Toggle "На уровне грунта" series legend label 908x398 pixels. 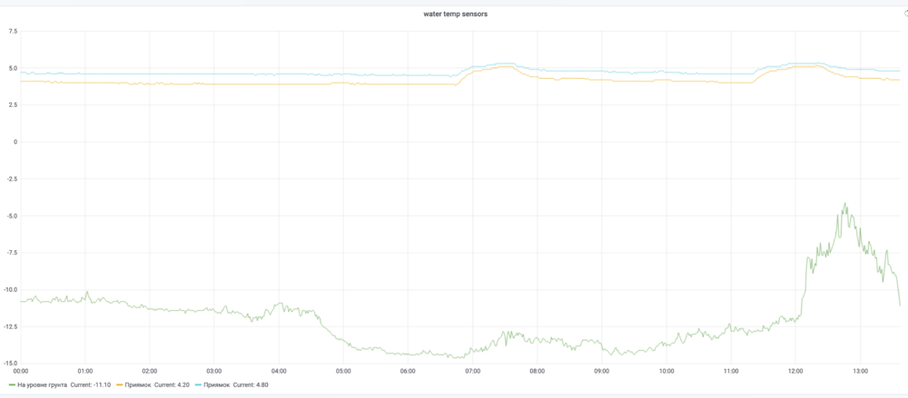click(x=42, y=384)
